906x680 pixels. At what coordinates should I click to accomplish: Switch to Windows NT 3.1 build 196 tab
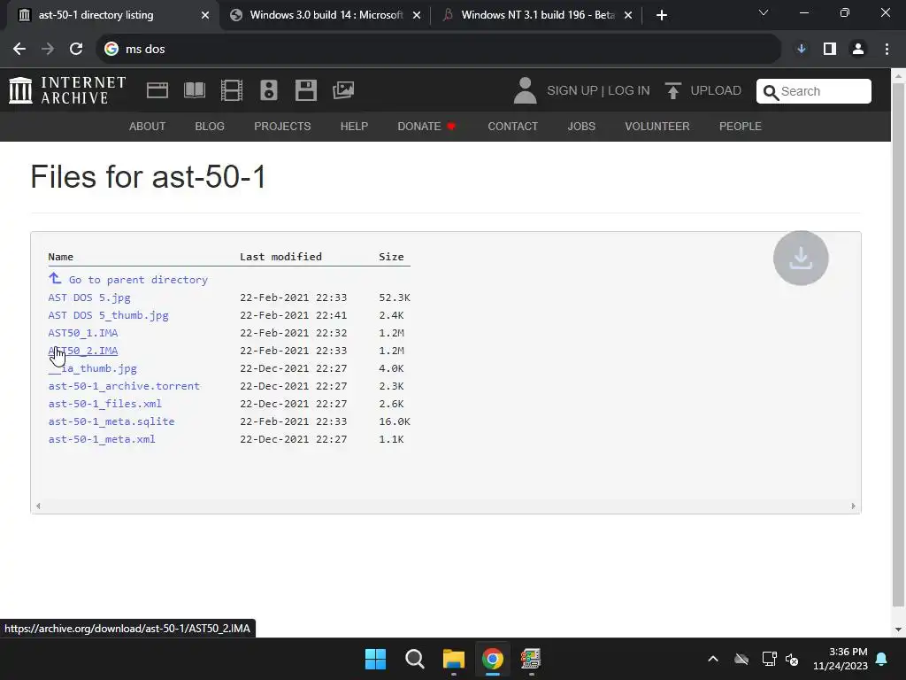pos(537,15)
